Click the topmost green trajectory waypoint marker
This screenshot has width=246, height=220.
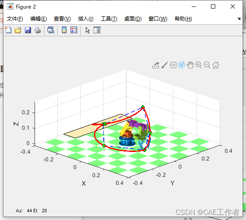point(143,107)
